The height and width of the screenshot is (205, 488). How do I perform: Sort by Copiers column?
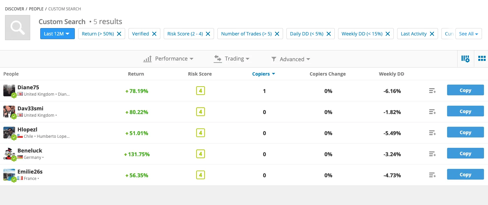264,74
